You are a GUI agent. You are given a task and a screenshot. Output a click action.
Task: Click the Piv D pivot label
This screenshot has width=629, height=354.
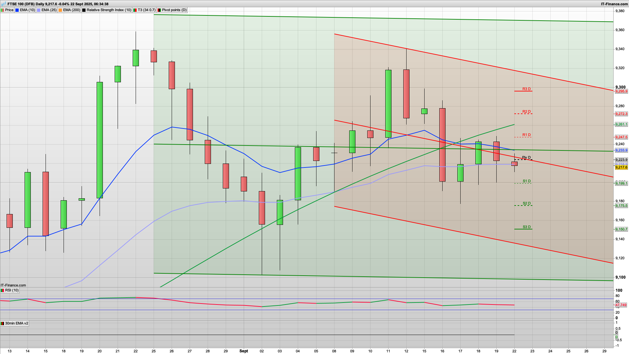point(526,157)
